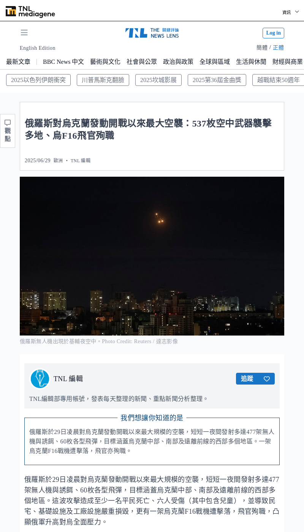
Task: Click the TNL mediagene logo
Action: (x=30, y=12)
